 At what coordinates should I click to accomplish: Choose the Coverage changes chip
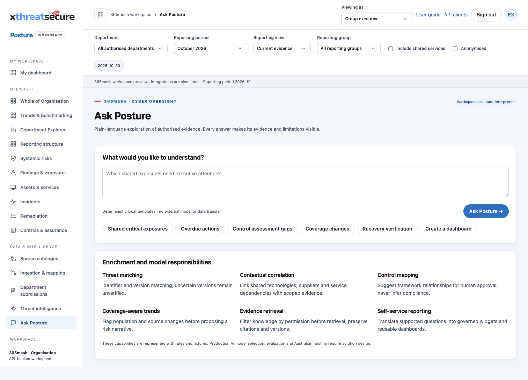327,229
